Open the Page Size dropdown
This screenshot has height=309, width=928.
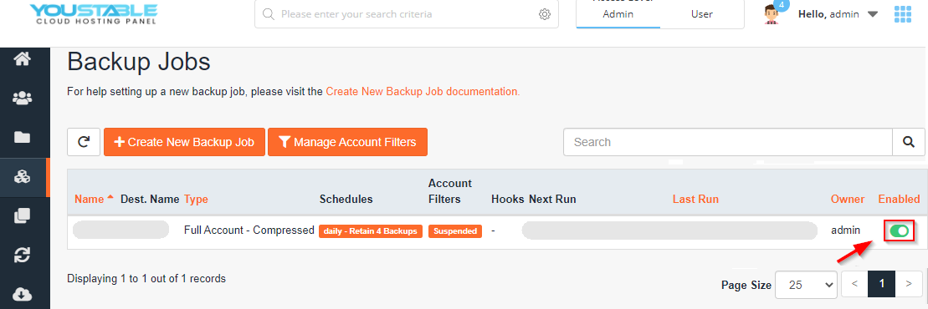pyautogui.click(x=806, y=284)
